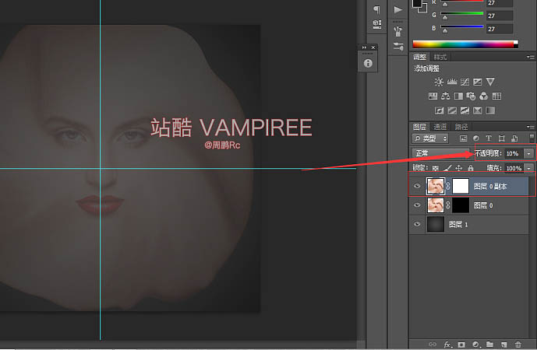
Task: Filter layers by shape layers
Action: (502, 138)
